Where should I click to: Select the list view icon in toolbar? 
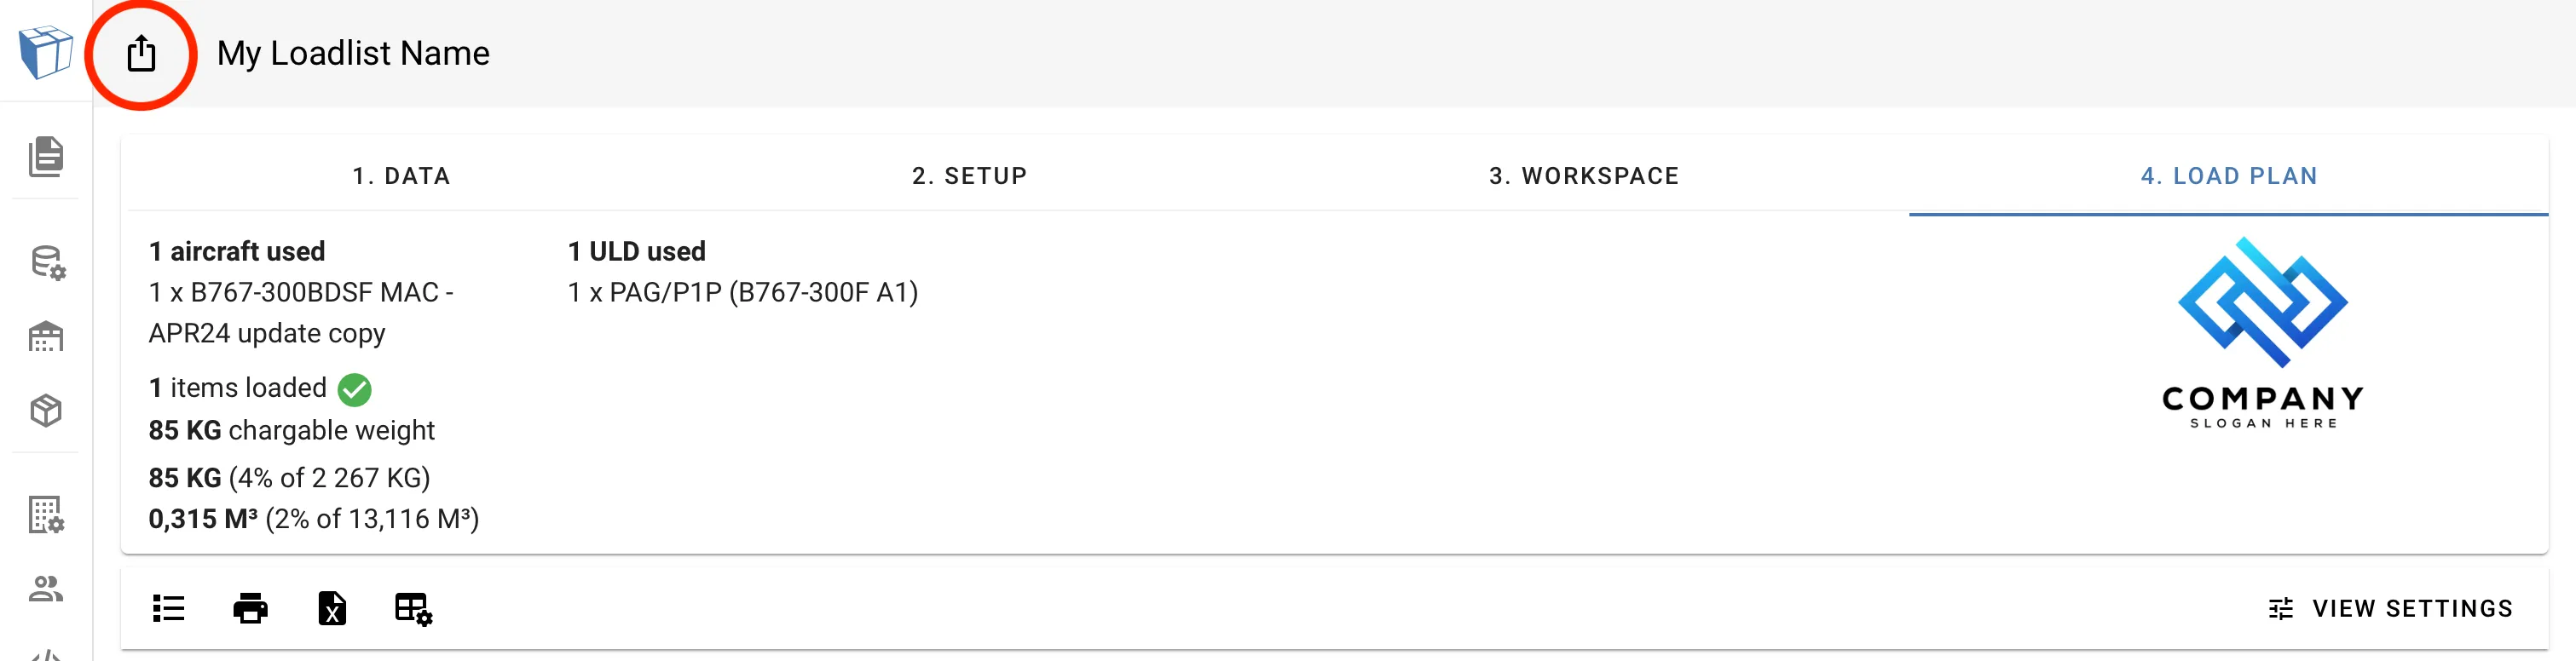click(x=167, y=608)
